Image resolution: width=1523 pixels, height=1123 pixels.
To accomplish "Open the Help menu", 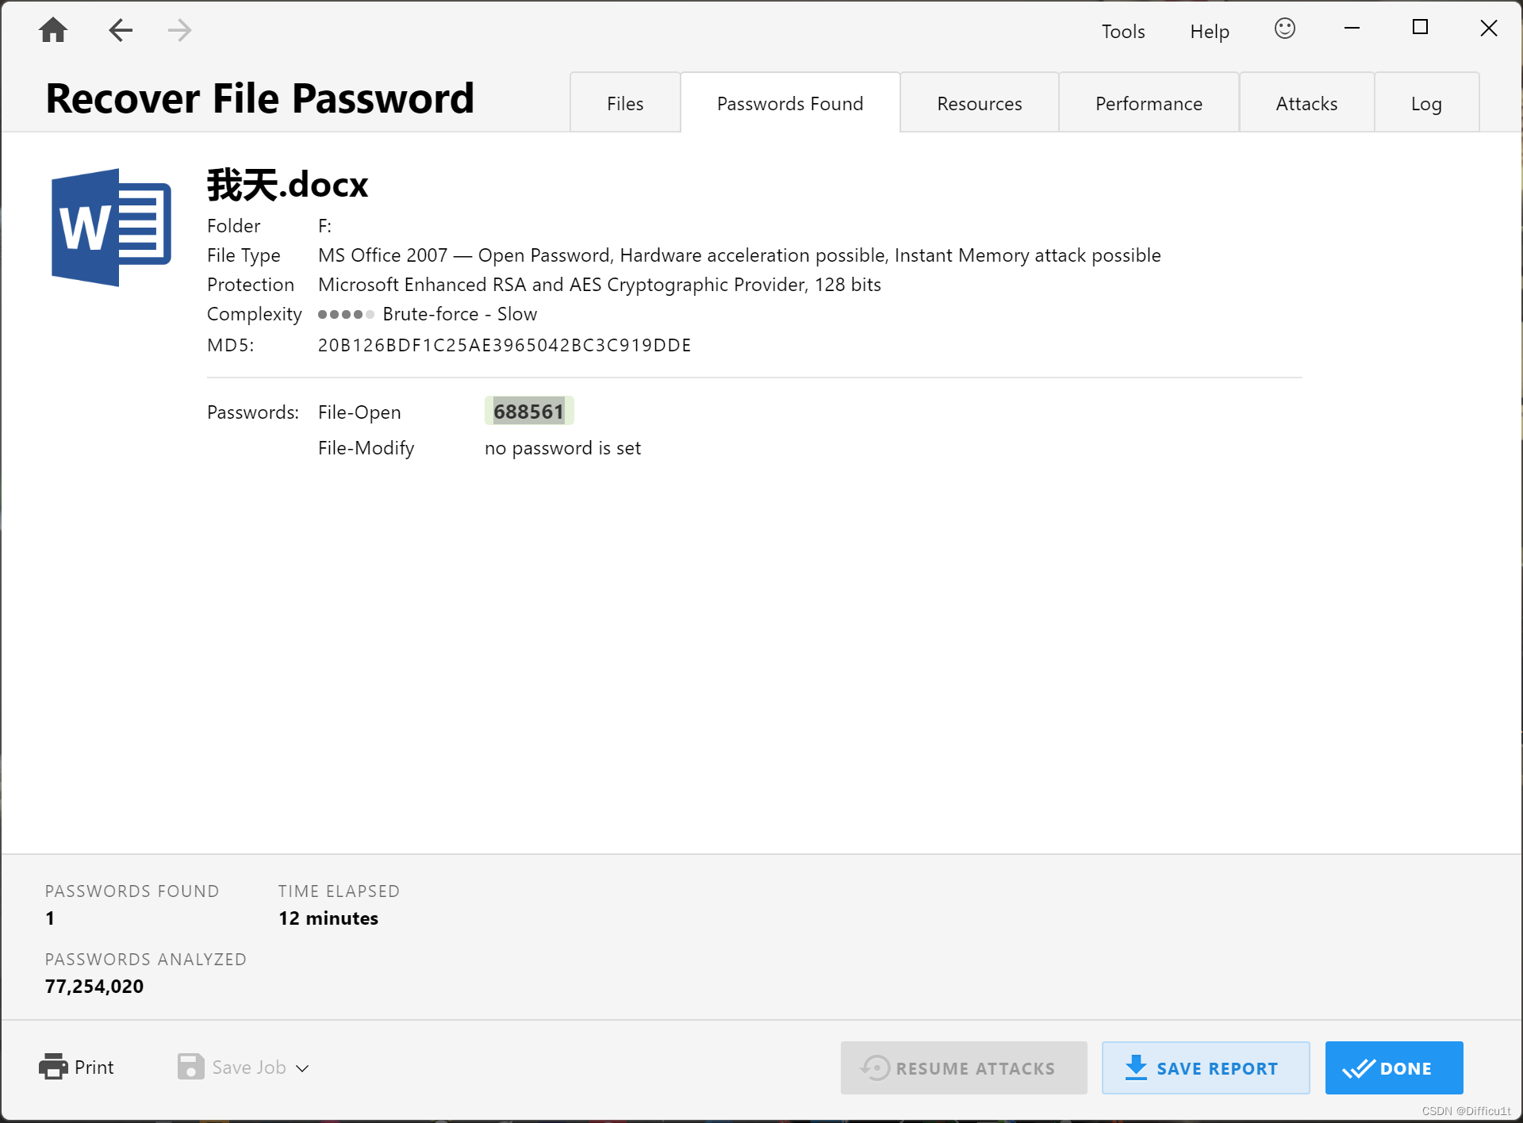I will [x=1209, y=32].
